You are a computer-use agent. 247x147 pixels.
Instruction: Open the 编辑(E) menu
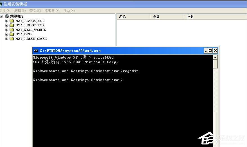20,11
